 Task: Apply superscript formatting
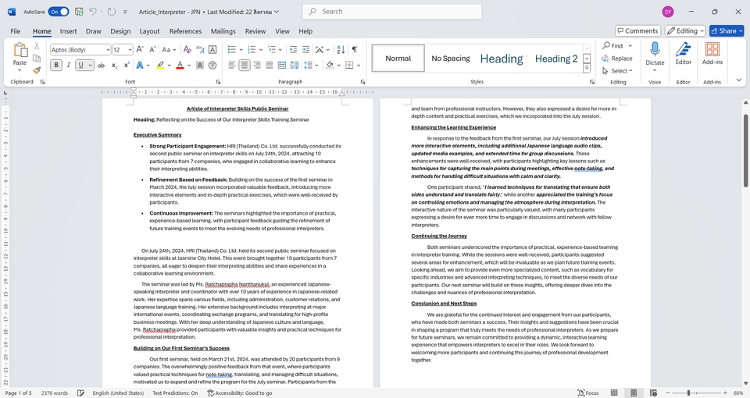pos(127,65)
